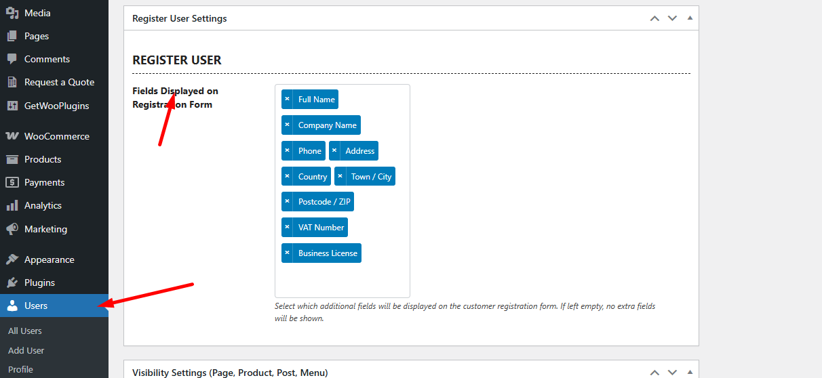The width and height of the screenshot is (822, 378).
Task: Click the Comments speech bubble icon
Action: (x=12, y=59)
